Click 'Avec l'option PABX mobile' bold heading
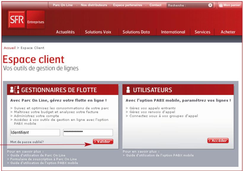 [178, 100]
